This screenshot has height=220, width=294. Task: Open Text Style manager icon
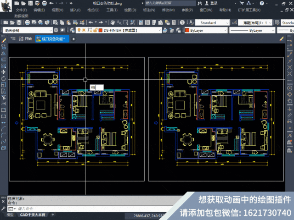[191, 22]
